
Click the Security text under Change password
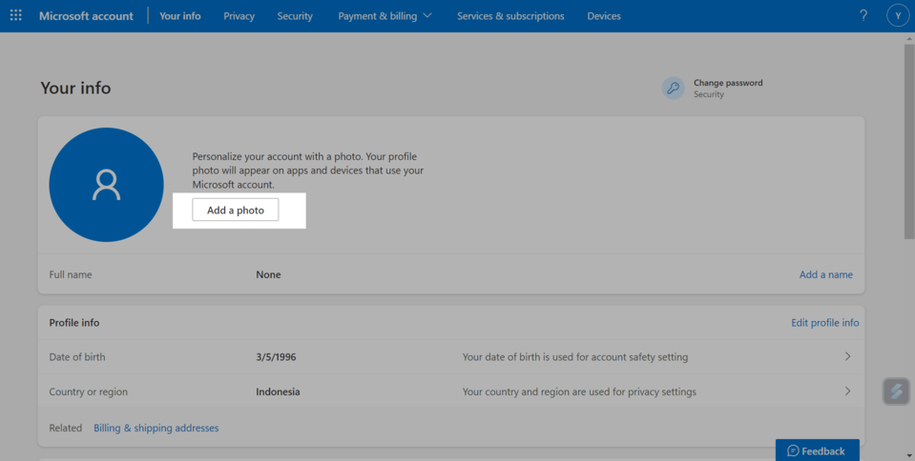pyautogui.click(x=708, y=94)
